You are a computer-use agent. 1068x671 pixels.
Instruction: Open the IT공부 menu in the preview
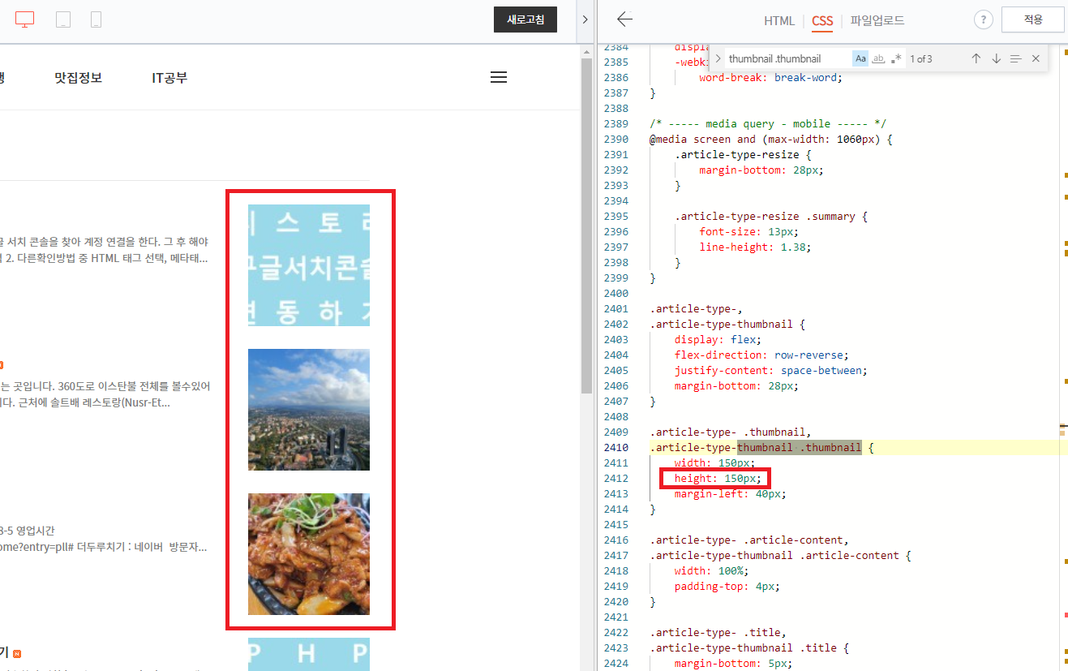tap(169, 78)
